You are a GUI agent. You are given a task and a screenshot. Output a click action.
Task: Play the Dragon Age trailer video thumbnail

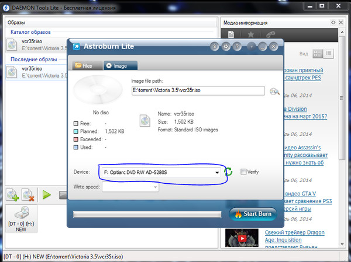coord(242,237)
